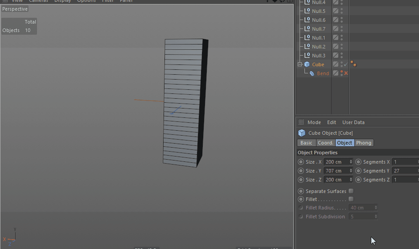The width and height of the screenshot is (419, 249).
Task: Toggle editor visibility dot for Null.5
Action: coord(342,10)
